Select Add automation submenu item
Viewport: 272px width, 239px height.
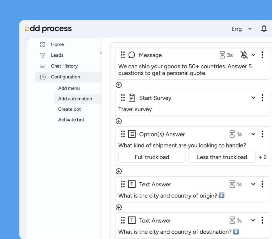point(77,99)
